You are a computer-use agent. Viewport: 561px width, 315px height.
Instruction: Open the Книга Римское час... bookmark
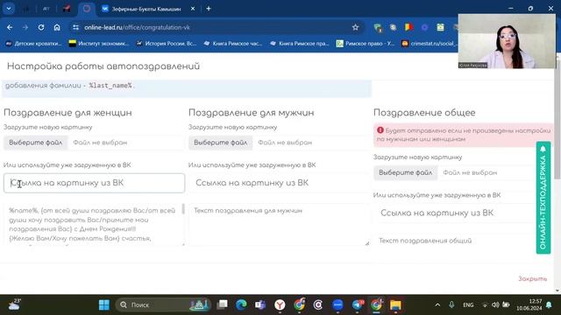233,44
